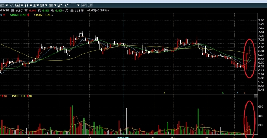Click the chart snapshot style icon
The image size is (267, 138).
(17, 6)
